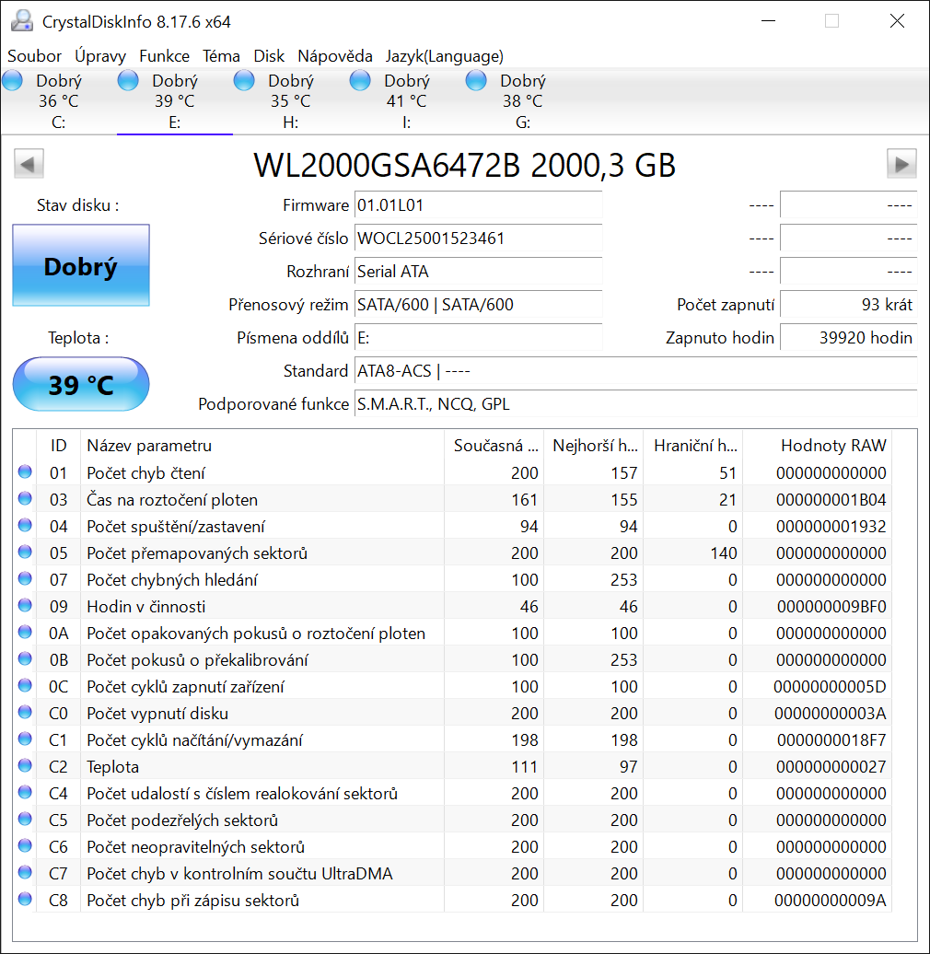Open the Téma menu
This screenshot has width=930, height=954.
[x=221, y=56]
